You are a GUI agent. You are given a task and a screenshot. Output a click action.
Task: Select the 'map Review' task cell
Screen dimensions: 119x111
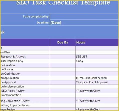[x=25, y=109]
